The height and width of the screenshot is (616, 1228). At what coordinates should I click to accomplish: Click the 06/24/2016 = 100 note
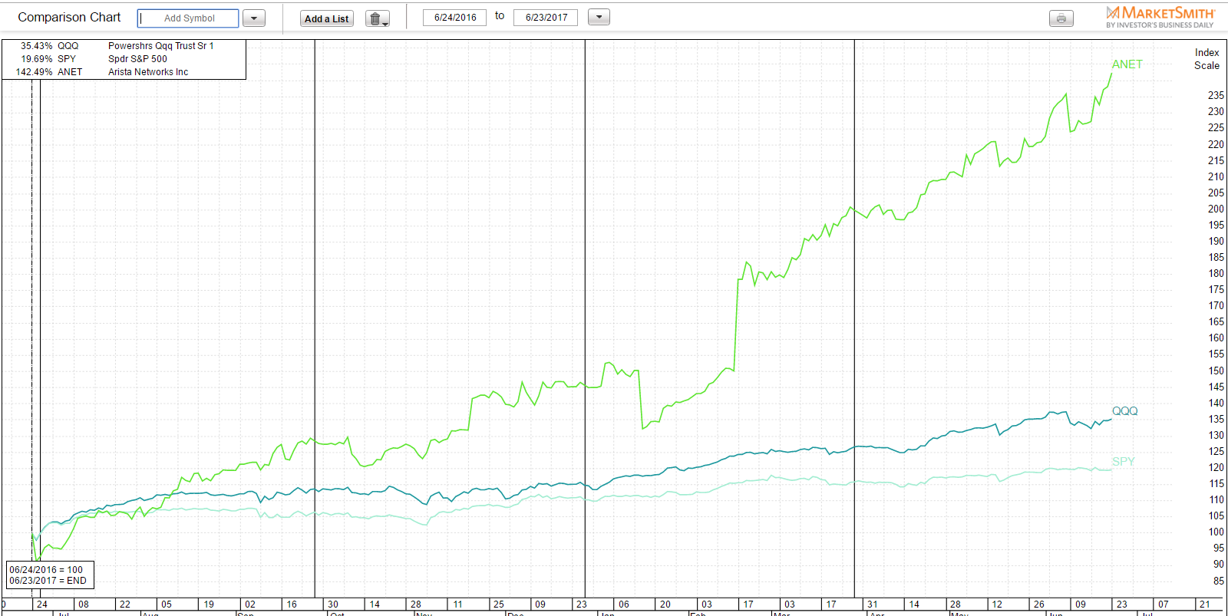[x=46, y=570]
